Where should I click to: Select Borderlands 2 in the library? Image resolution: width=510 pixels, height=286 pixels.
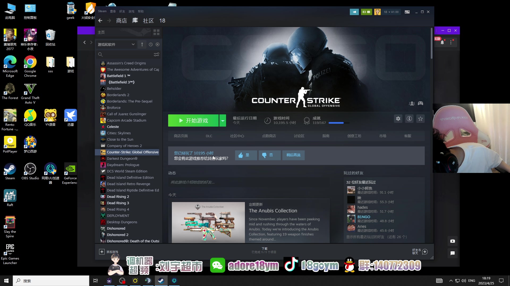(x=118, y=95)
